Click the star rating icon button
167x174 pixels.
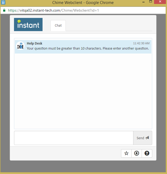coord(126,153)
